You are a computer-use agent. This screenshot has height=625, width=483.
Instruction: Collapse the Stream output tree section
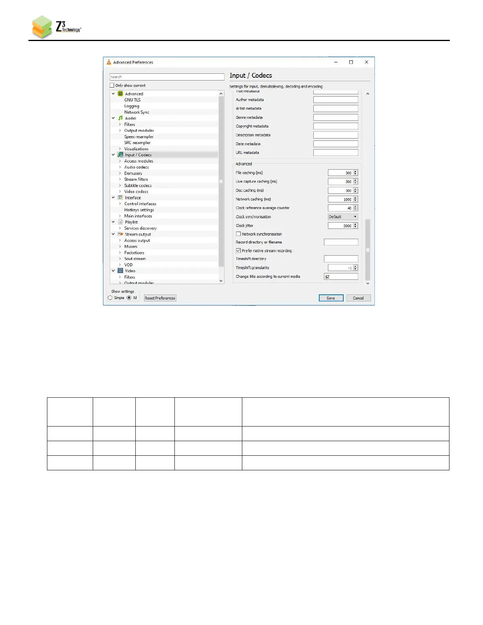point(113,234)
